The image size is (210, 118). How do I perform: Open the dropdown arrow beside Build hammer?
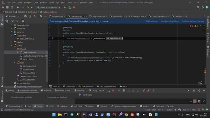click(x=32, y=8)
